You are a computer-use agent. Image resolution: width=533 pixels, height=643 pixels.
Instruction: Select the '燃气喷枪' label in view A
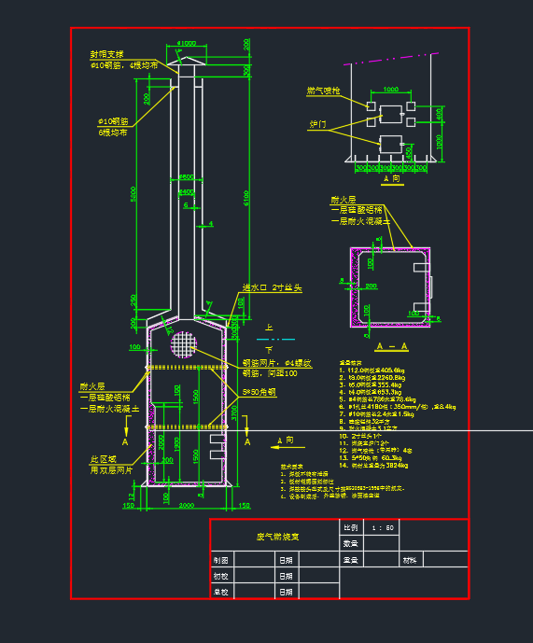[323, 91]
